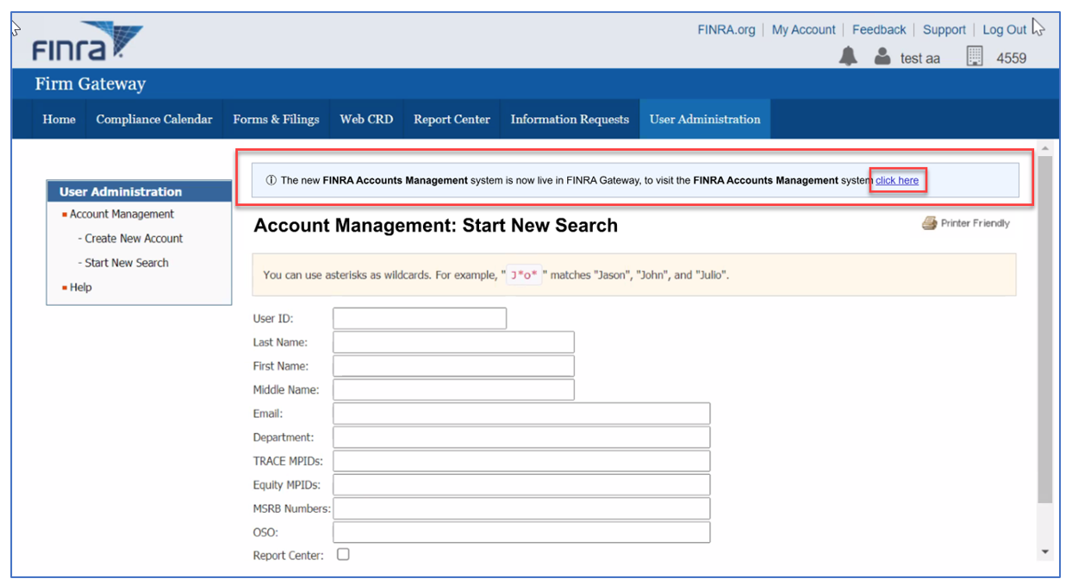The image size is (1066, 585).
Task: Select the User Administration tab
Action: tap(704, 119)
